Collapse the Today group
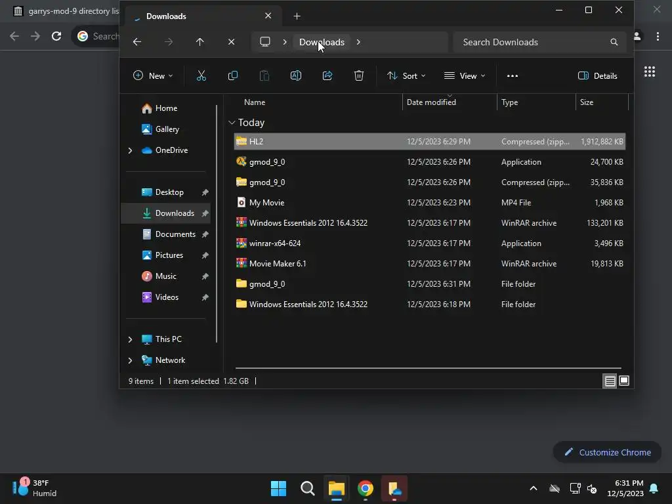The image size is (672, 504). coord(232,123)
